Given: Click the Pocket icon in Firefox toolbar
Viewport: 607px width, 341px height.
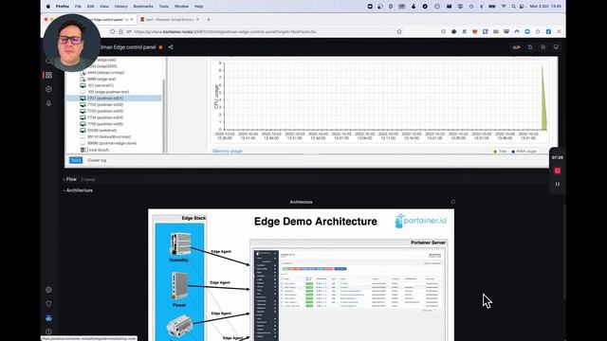Looking at the screenshot, I should click(x=443, y=31).
